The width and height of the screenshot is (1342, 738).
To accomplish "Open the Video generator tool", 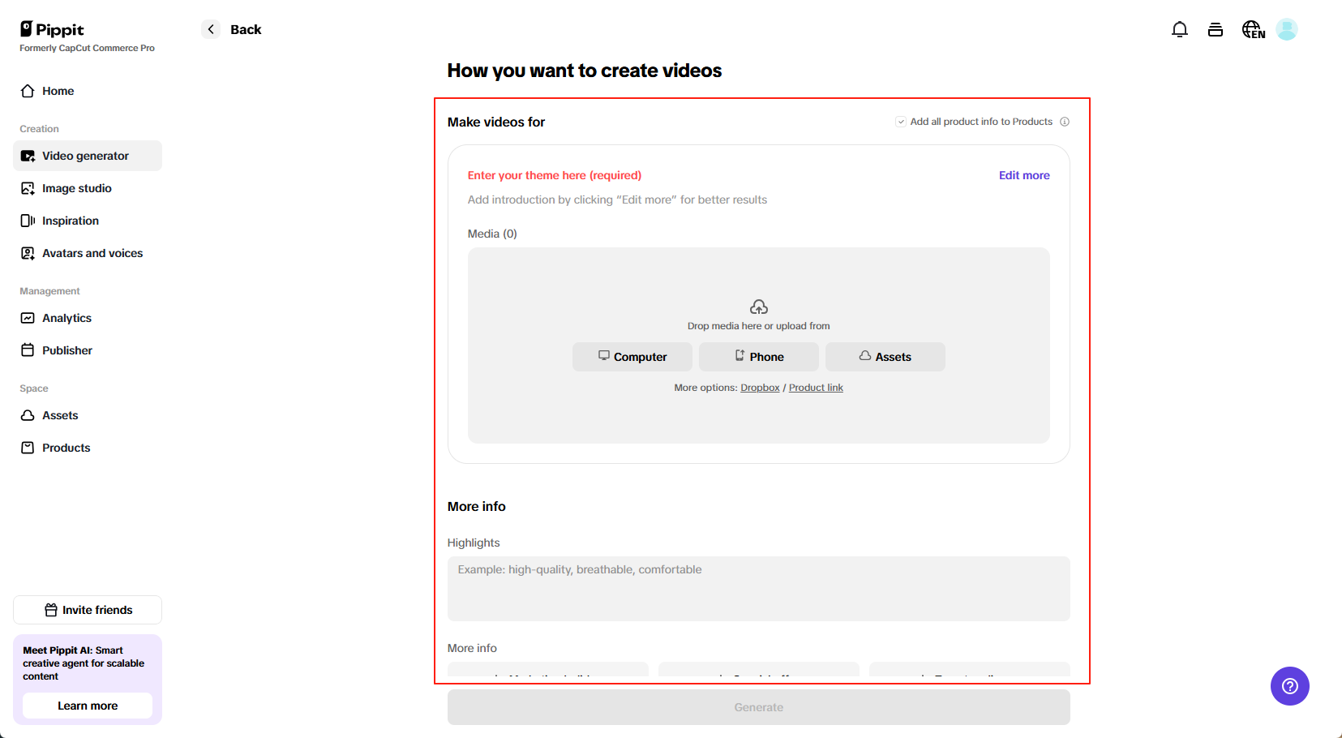I will coord(85,156).
